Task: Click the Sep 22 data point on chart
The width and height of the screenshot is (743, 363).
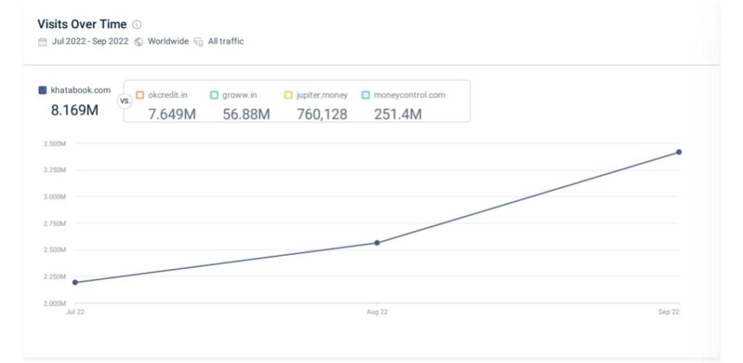Action: pyautogui.click(x=679, y=152)
